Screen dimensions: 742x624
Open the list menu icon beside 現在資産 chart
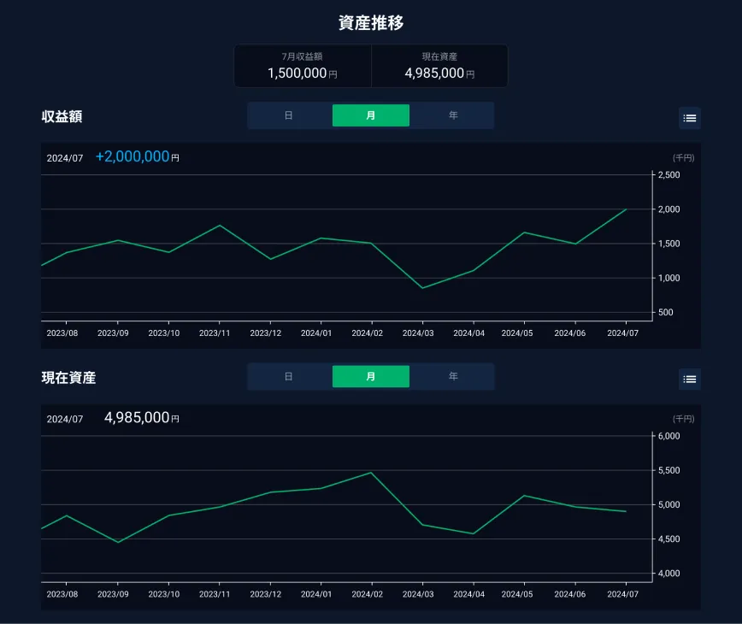pos(689,379)
